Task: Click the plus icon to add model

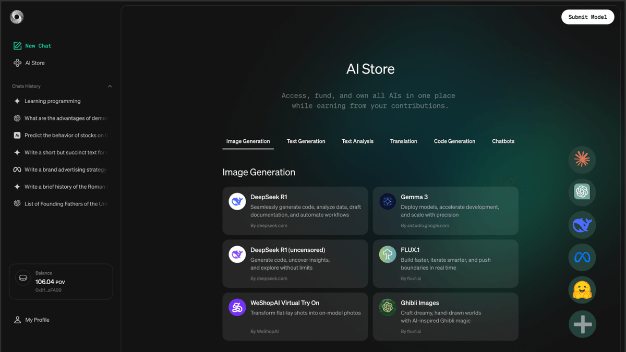Action: tap(582, 324)
